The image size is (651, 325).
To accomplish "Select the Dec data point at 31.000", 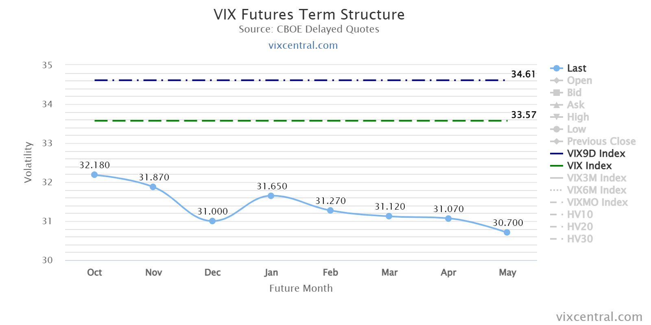I will click(212, 221).
